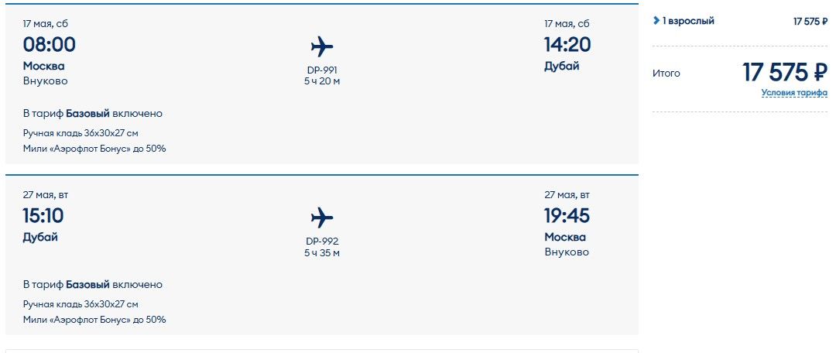Click the total price 17 575 ₽
836x353 pixels.
(785, 73)
